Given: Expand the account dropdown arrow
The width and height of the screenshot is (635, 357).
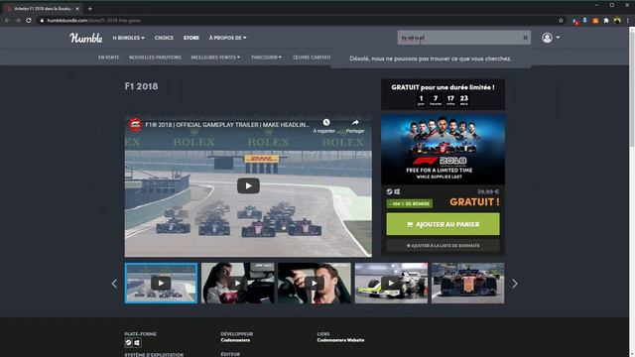Looking at the screenshot, I should [x=558, y=38].
